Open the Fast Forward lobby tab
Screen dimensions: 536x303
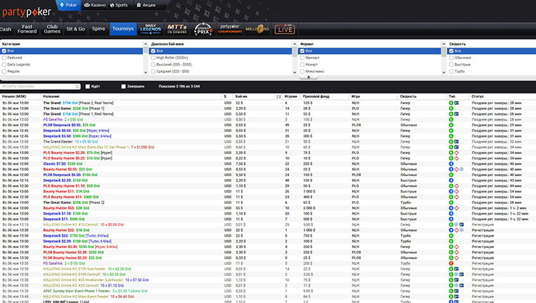click(x=27, y=29)
